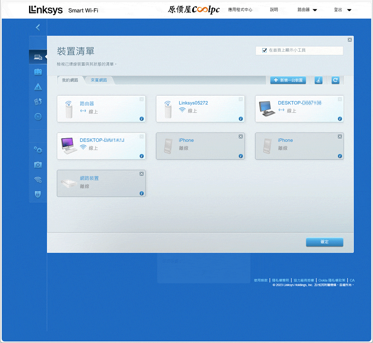The width and height of the screenshot is (373, 343).
Task: Open Connectivity gears icon in sidebar
Action: tap(38, 150)
